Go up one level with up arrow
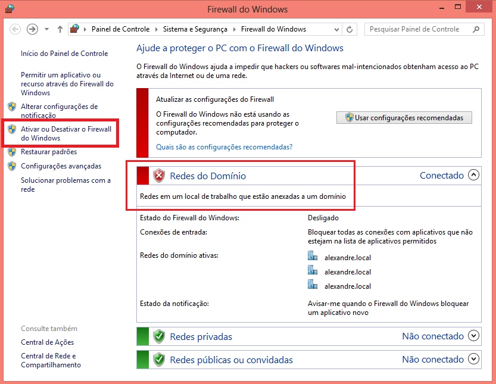This screenshot has width=496, height=384. [x=60, y=29]
